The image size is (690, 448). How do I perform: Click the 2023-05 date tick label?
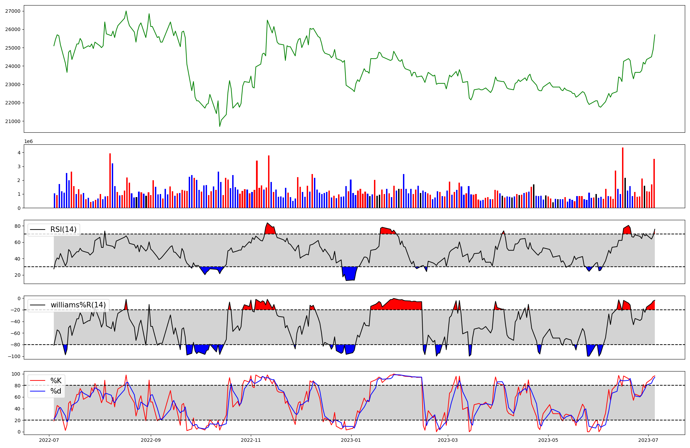[x=548, y=440]
